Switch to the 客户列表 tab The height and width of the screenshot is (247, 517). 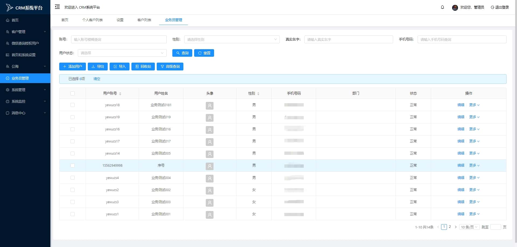144,20
